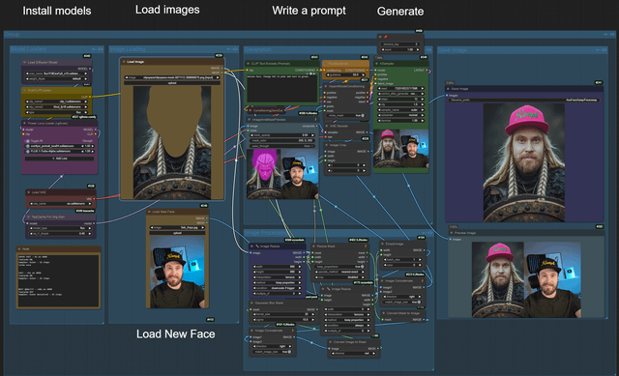Viewport: 619px width, 376px height.
Task: Adjust mask_opacity in ImageAndMaskPreview
Action: (x=281, y=135)
